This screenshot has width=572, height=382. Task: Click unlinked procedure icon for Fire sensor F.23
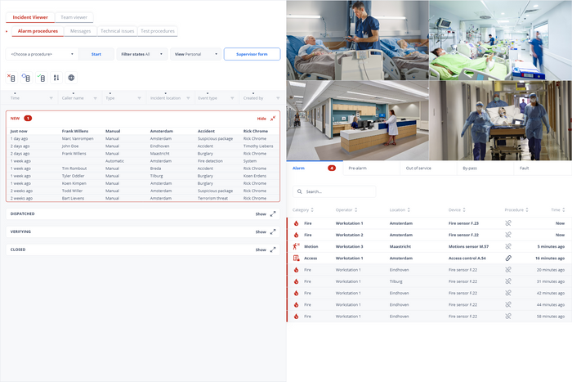(507, 222)
